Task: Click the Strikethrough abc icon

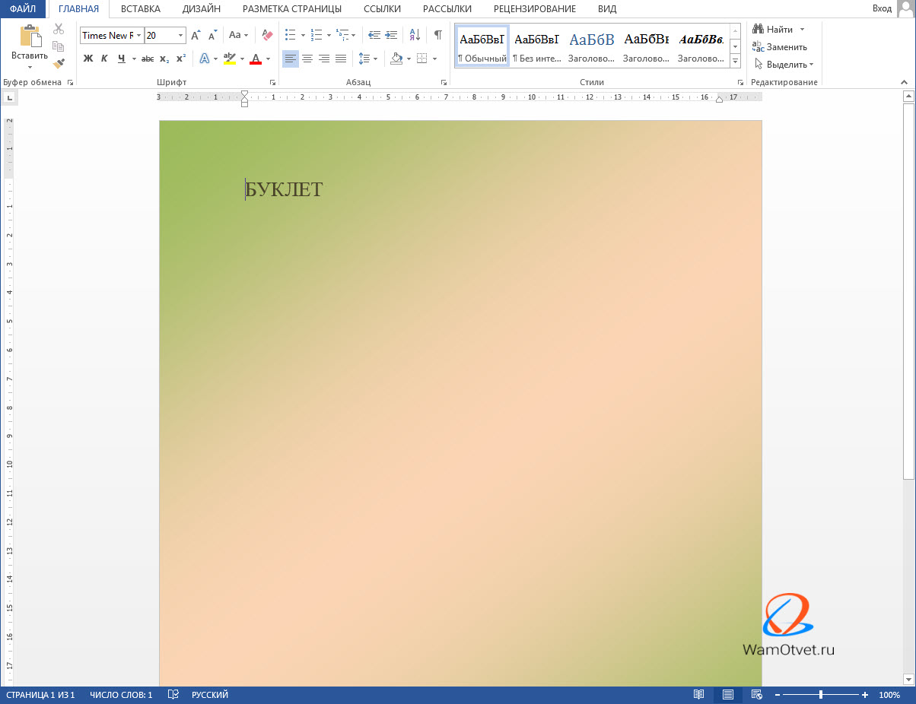Action: [x=148, y=59]
